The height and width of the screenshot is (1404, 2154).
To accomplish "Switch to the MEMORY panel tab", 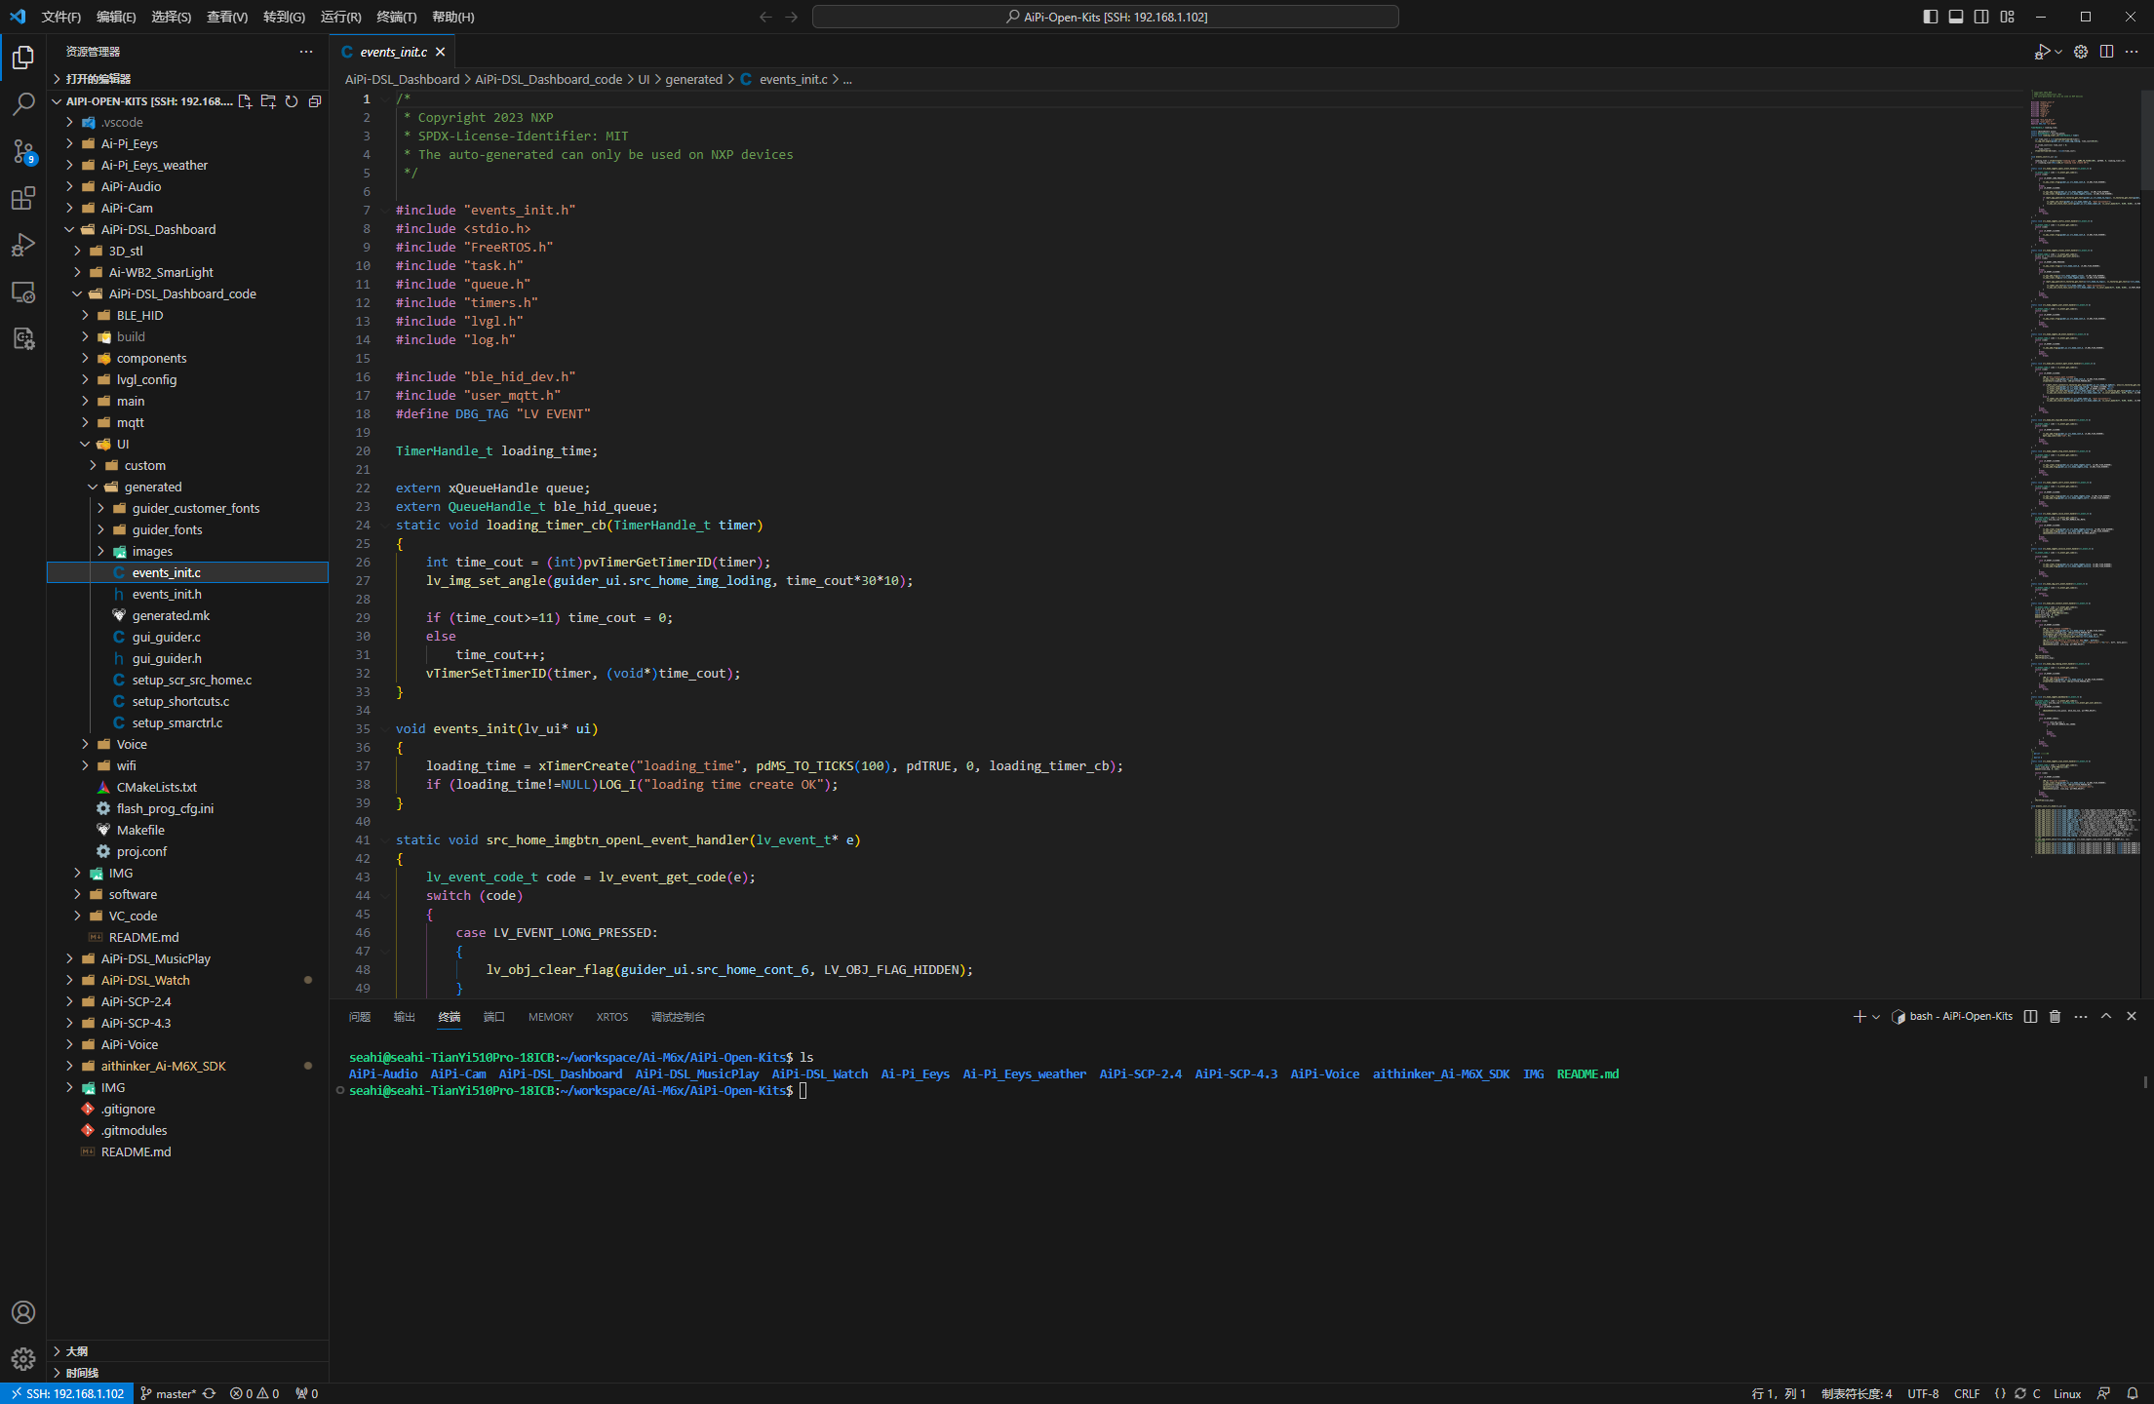I will coord(551,1016).
